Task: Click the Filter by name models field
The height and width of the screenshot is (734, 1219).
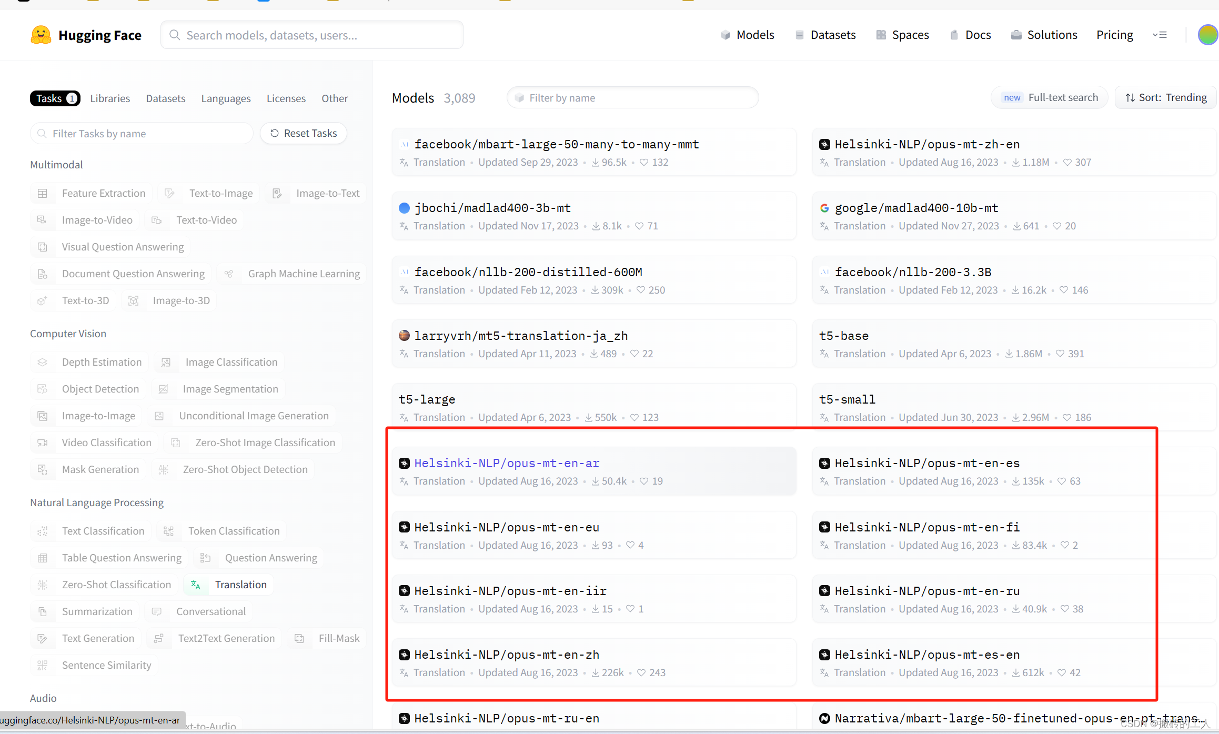Action: tap(633, 98)
